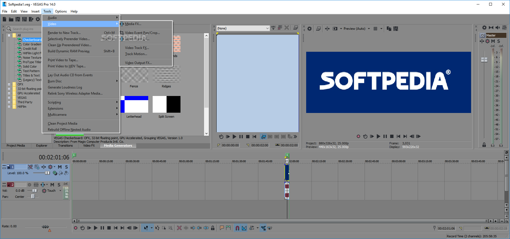The image size is (510, 239).
Task: Expand the Third Party folder
Action: pos(9,102)
